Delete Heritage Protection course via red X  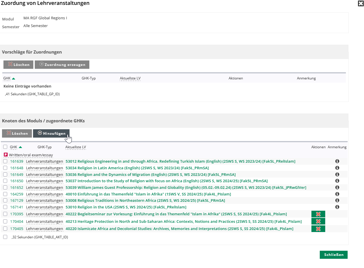[x=318, y=221]
